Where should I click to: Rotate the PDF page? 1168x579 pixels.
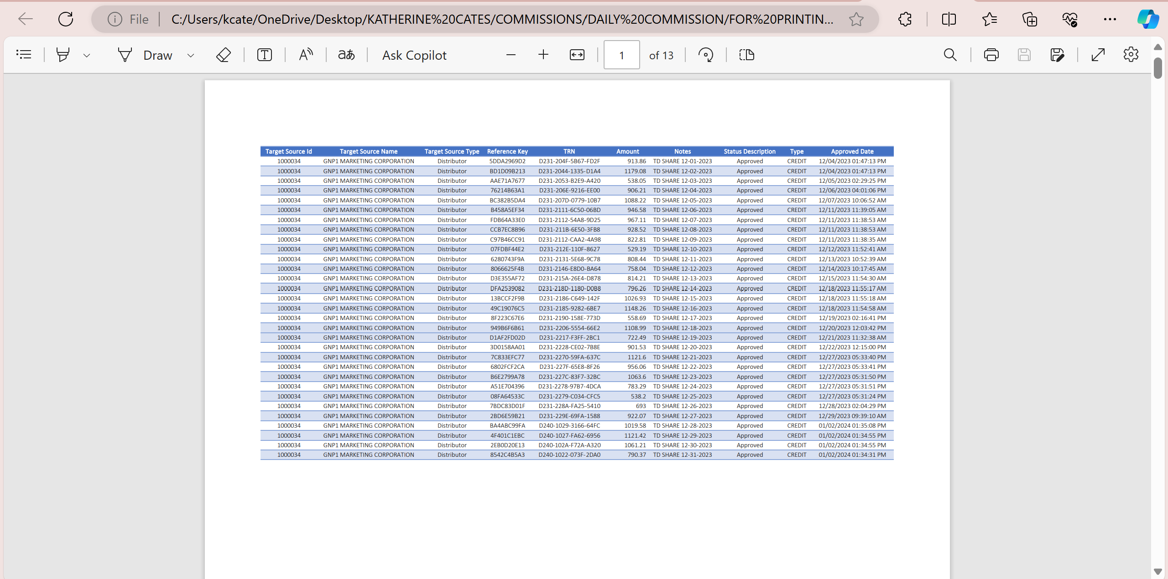click(x=706, y=55)
